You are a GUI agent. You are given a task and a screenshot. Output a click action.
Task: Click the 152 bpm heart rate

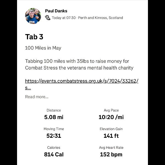pyautogui.click(x=111, y=155)
